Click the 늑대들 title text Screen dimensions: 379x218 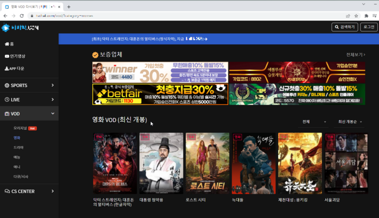[237, 200]
